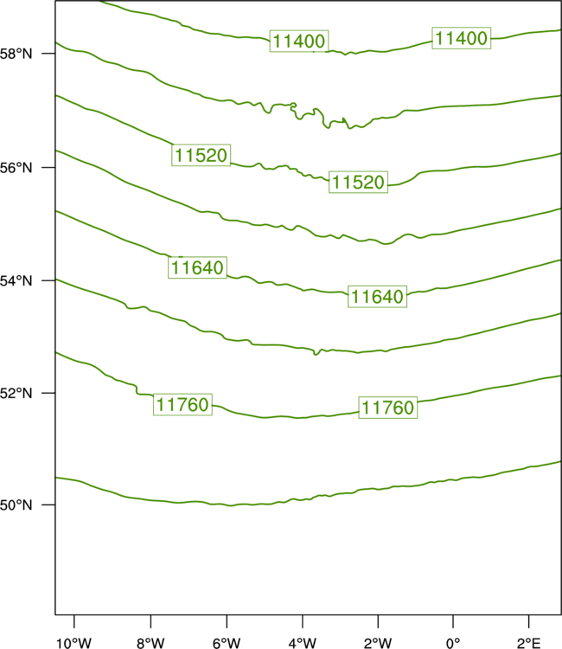562x649 pixels.
Task: Click the right 11400 contour label
Action: 462,38
